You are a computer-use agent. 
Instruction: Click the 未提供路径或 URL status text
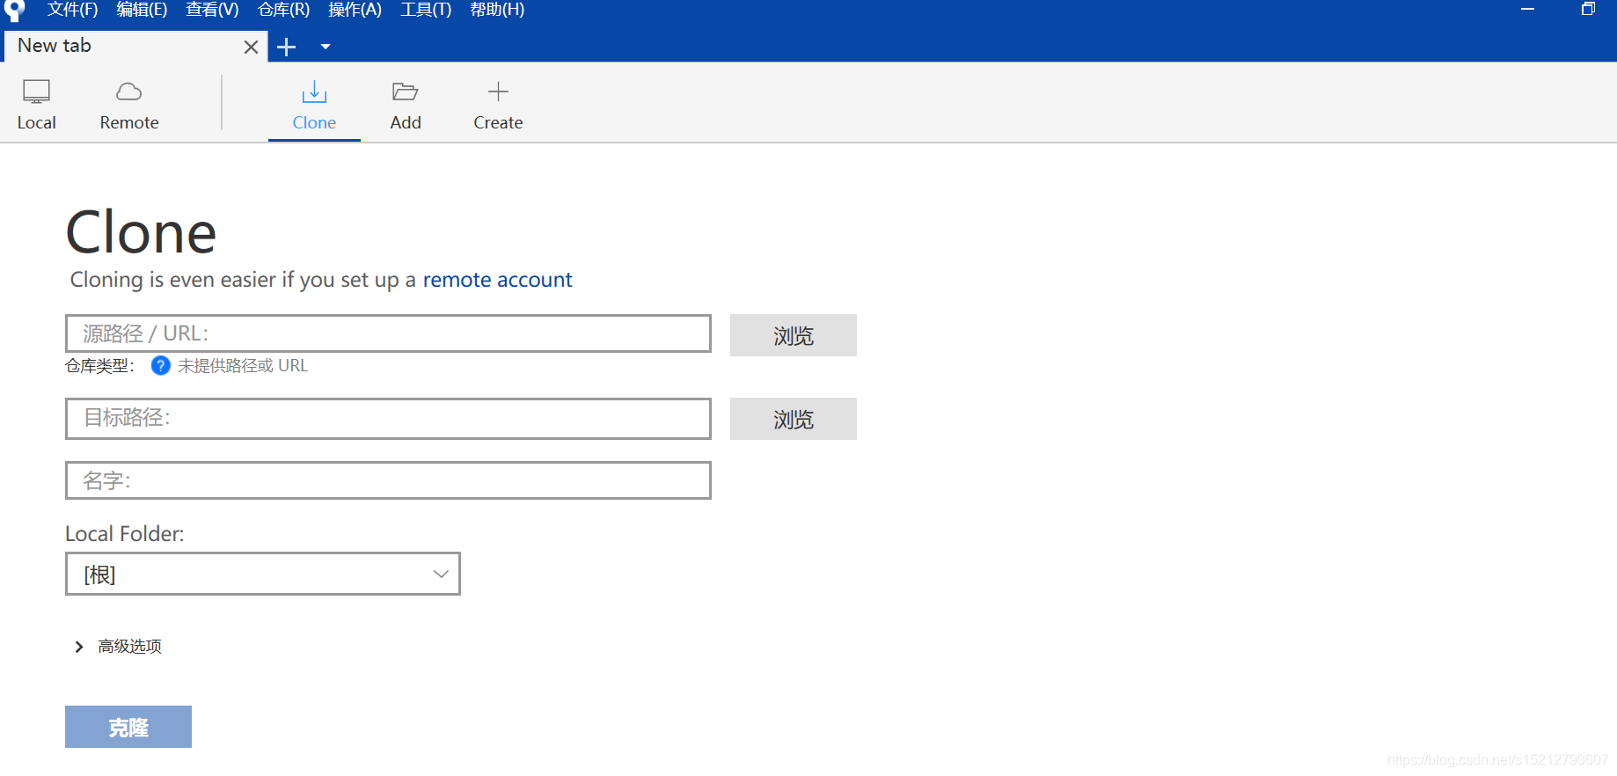click(x=243, y=365)
